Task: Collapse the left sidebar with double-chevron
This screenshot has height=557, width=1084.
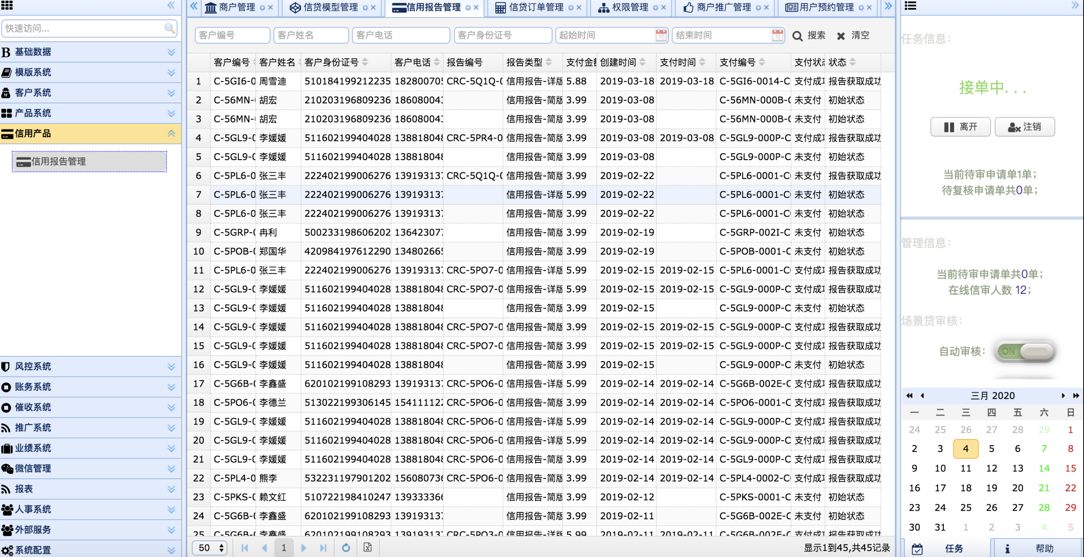Action: coord(171,5)
